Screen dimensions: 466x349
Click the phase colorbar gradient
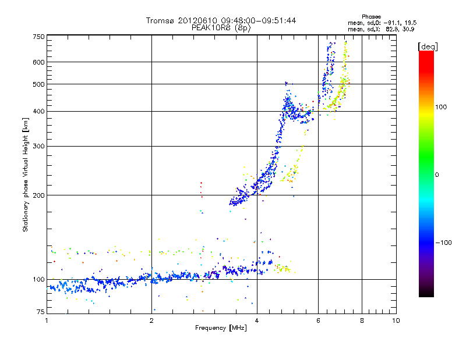tap(426, 174)
